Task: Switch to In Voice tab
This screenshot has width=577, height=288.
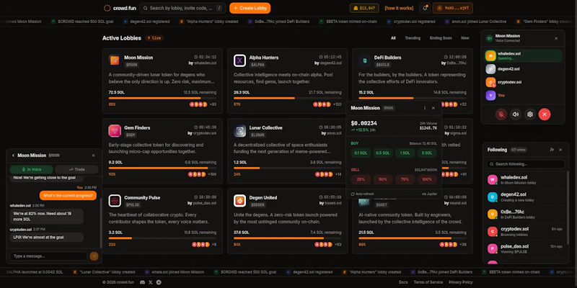Action: [x=32, y=169]
